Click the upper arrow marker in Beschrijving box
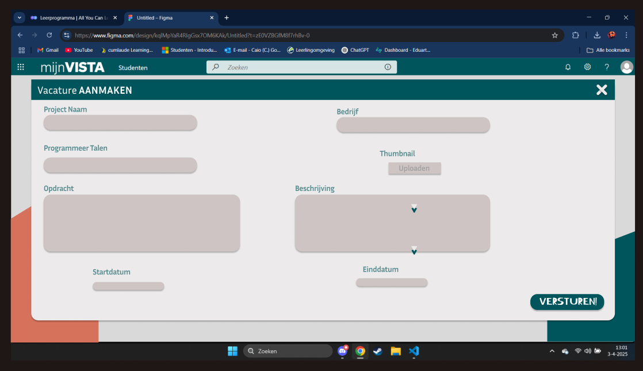 [x=414, y=209]
